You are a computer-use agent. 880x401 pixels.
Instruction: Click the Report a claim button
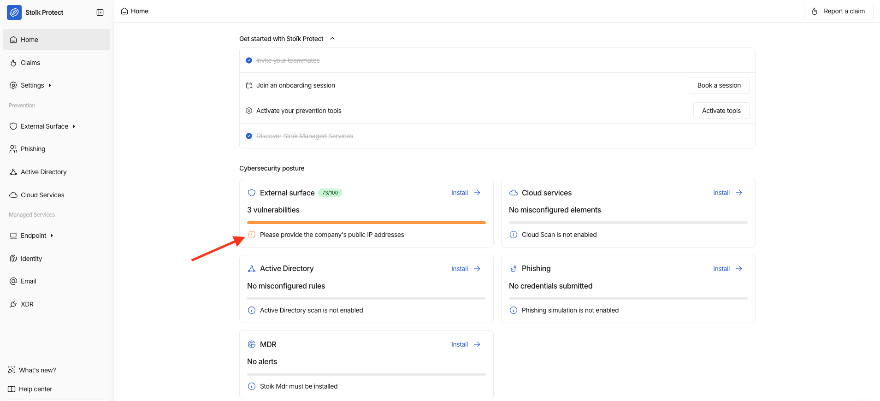click(x=839, y=11)
